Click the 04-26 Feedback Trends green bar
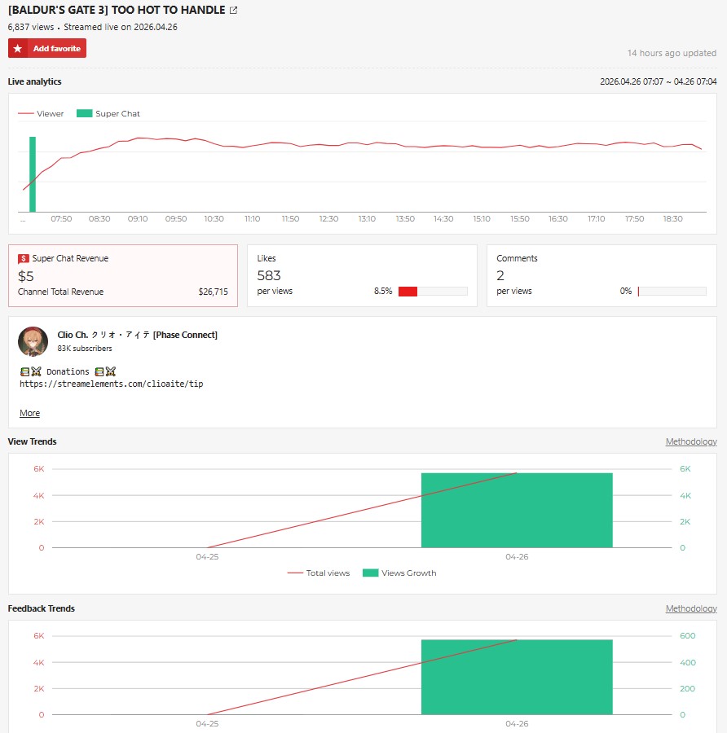 coord(517,678)
